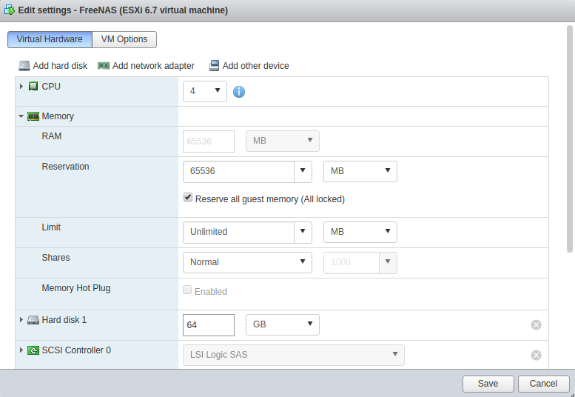
Task: Click the Limit label
Action: tap(51, 227)
